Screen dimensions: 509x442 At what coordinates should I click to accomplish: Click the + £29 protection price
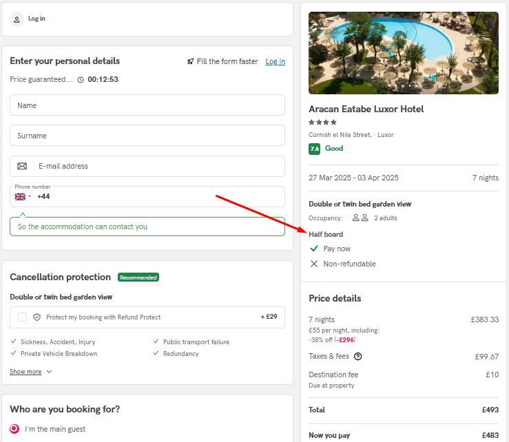click(269, 317)
